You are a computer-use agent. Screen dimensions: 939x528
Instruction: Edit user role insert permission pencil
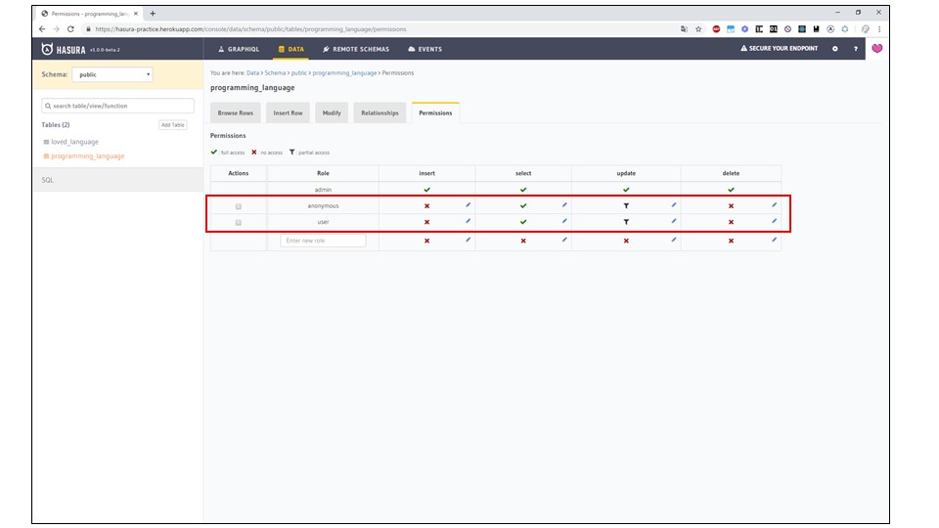(469, 221)
